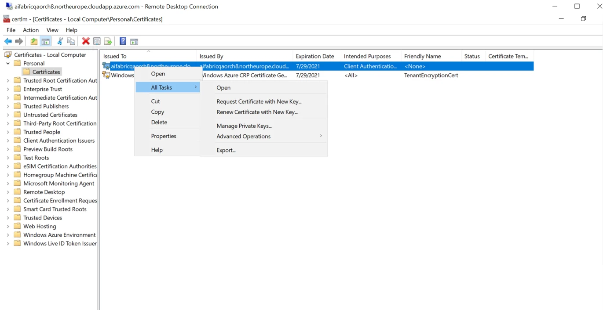The width and height of the screenshot is (603, 310).
Task: Sort by the Friendly Name column header
Action: pos(431,56)
